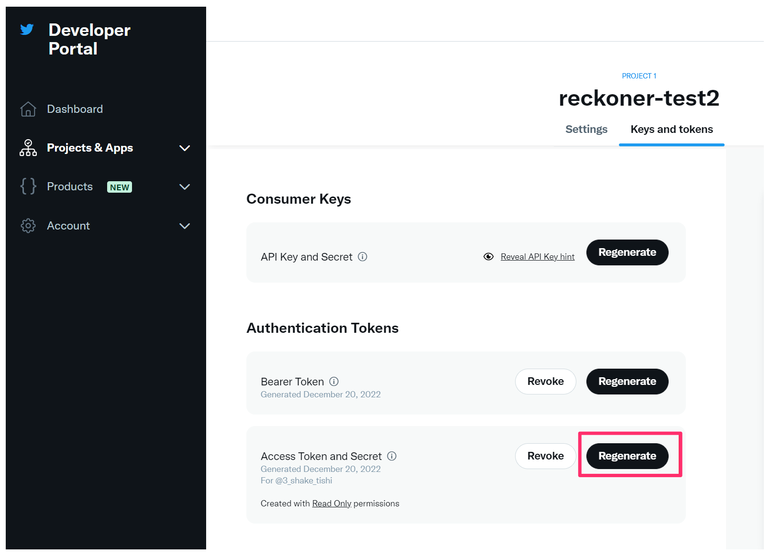
Task: Open the Read Only permissions link
Action: pos(331,503)
